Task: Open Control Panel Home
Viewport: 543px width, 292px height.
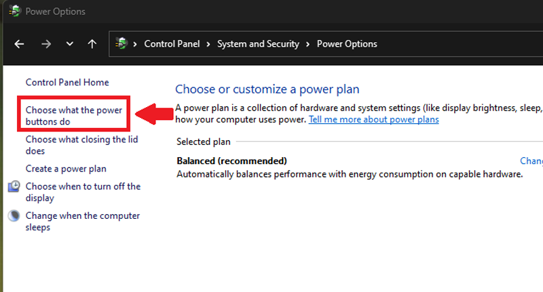Action: (67, 82)
